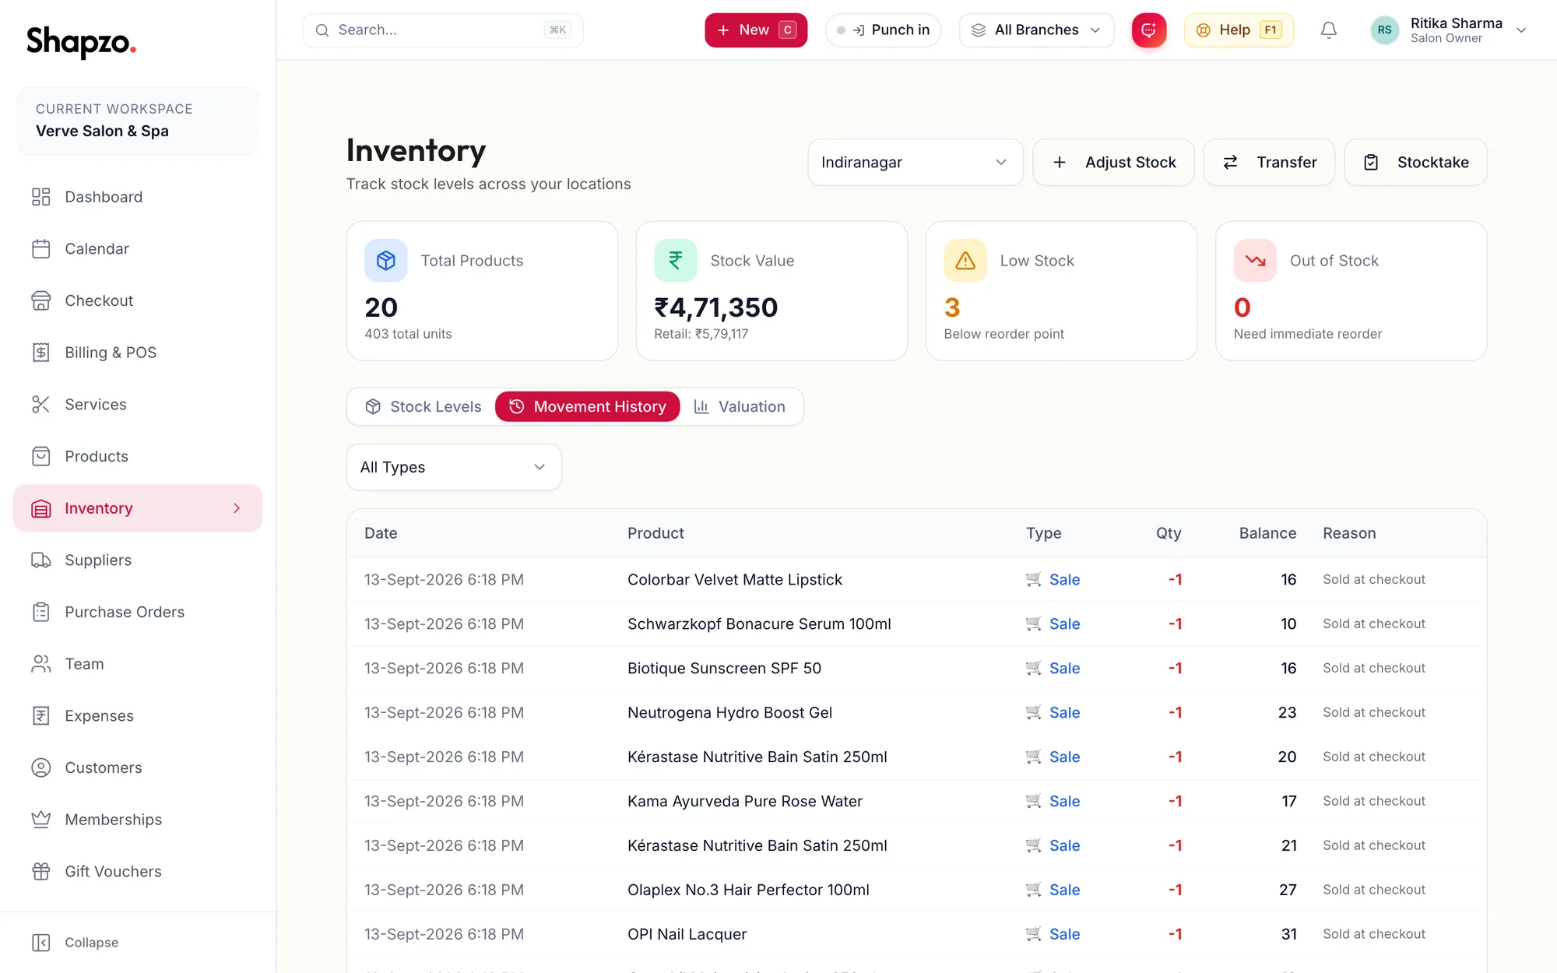The image size is (1557, 973).
Task: Click Sale type for Biotique Sunscreen
Action: pos(1053,669)
